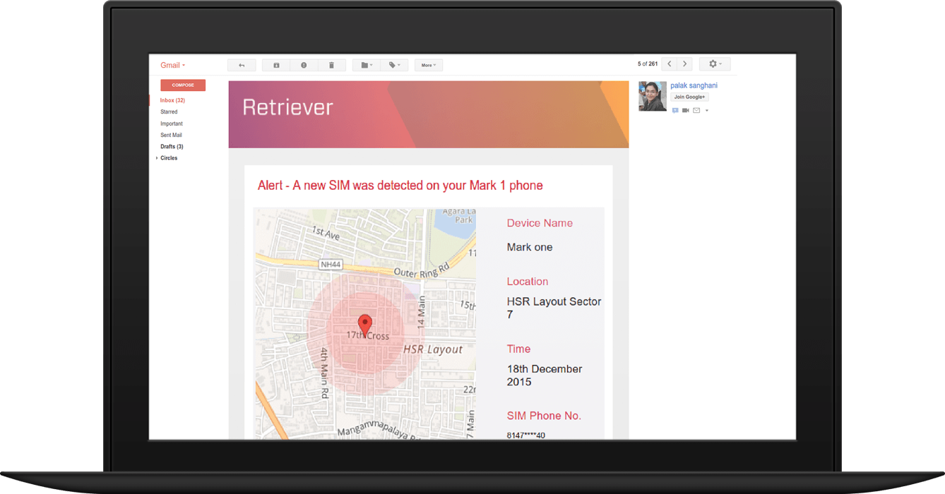Go back to the inbox list
The width and height of the screenshot is (945, 494).
click(x=242, y=65)
